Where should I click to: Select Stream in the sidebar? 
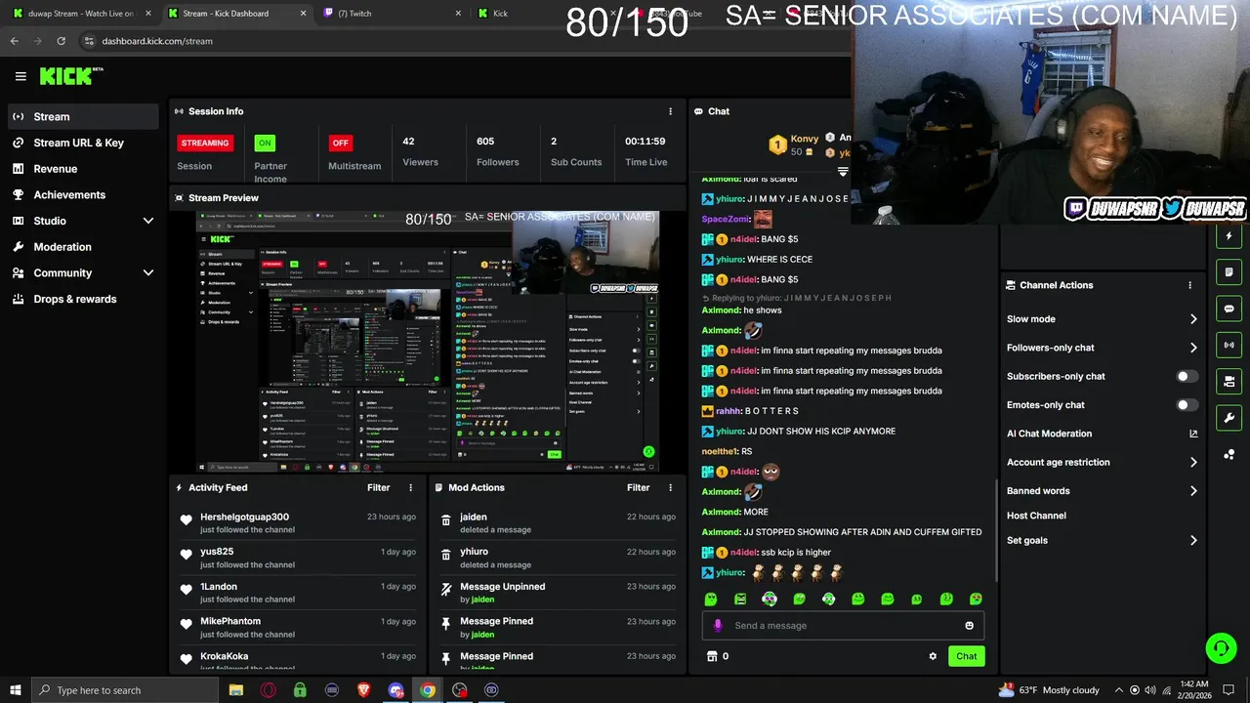coord(83,116)
